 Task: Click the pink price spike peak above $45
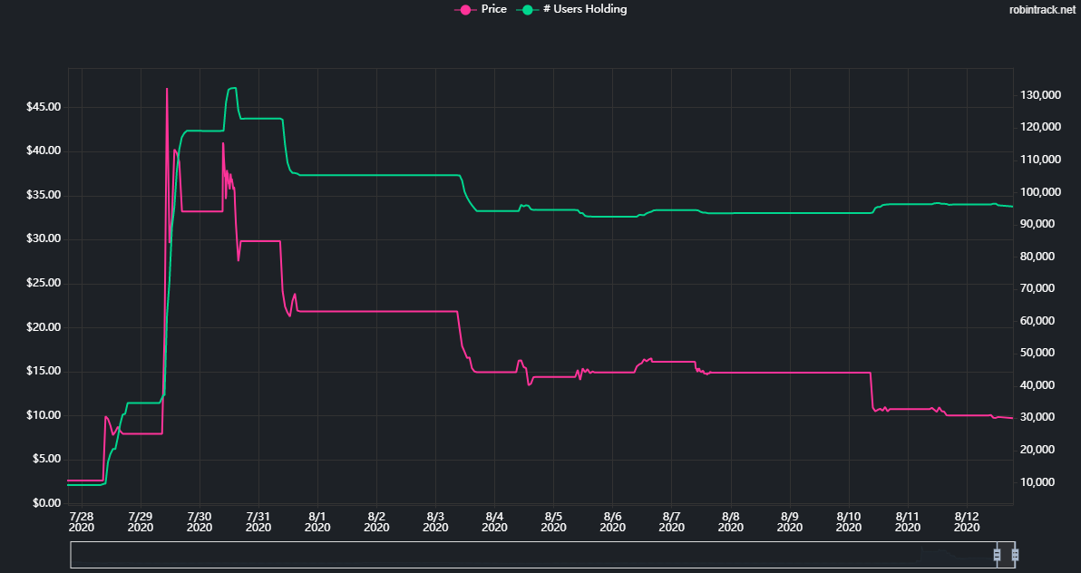click(167, 88)
